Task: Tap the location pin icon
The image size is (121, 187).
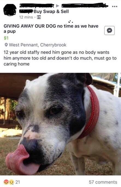Action: coord(6,45)
